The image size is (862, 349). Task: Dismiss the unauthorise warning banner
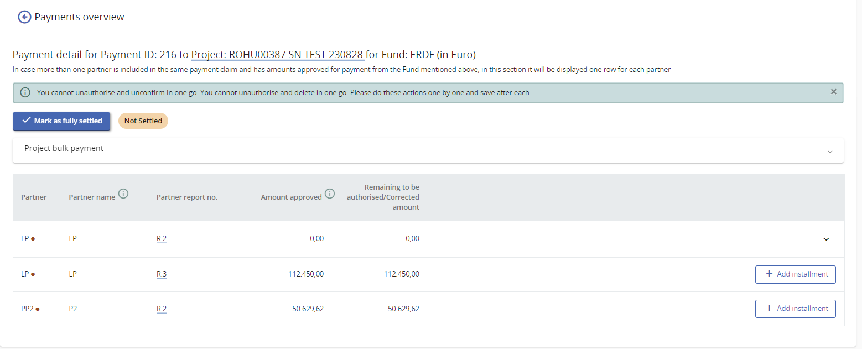pyautogui.click(x=833, y=92)
